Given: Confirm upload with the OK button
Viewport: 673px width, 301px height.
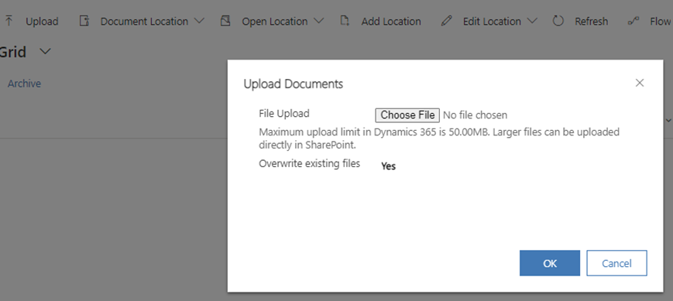Looking at the screenshot, I should point(550,263).
